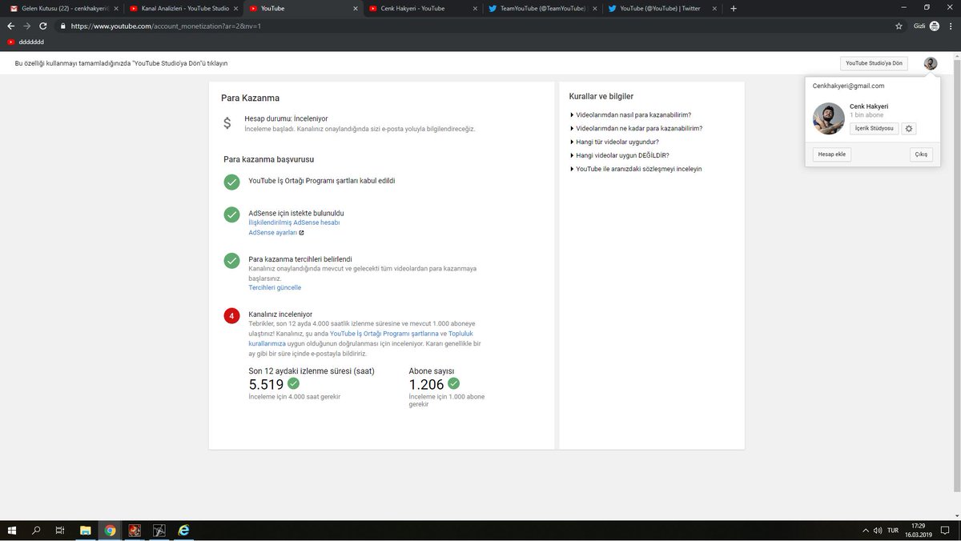Click 'Hesap durumu: İnceleniyor' text
Viewport: 961px width, 541px height.
click(286, 118)
